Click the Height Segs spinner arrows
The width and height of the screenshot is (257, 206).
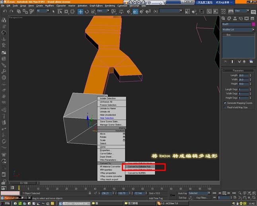250,98
